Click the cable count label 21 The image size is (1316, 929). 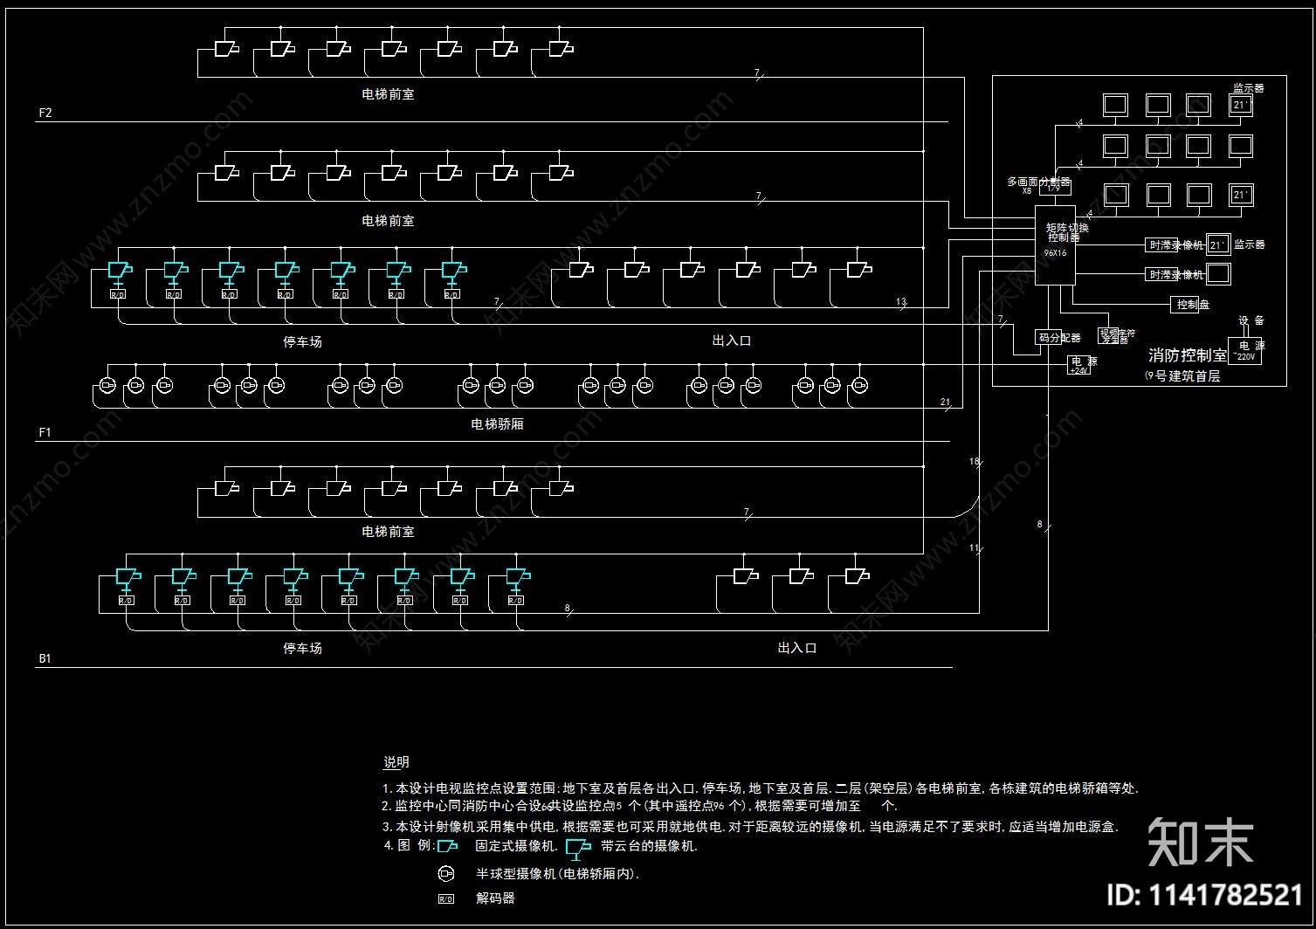click(945, 403)
